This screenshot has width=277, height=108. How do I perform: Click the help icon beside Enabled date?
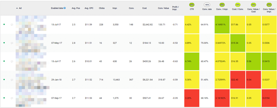[65, 8]
